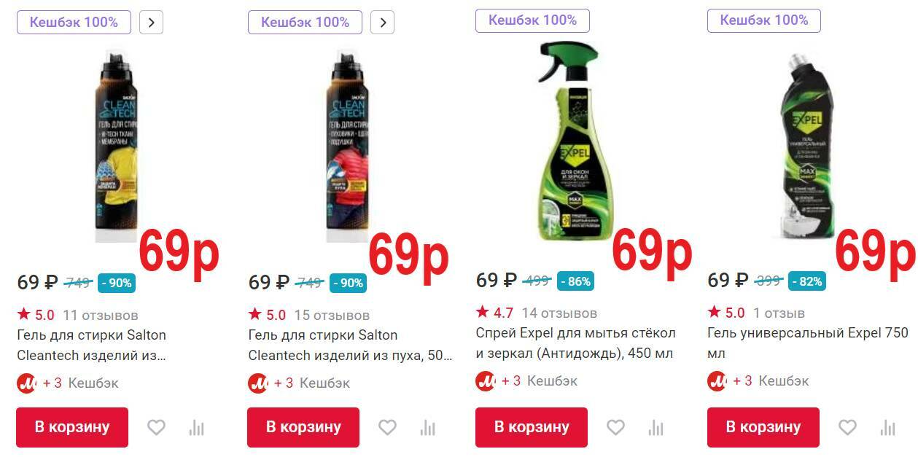Expand arrow beside second product's Кешбэк 100% badge
Image resolution: width=918 pixels, height=457 pixels.
(382, 22)
